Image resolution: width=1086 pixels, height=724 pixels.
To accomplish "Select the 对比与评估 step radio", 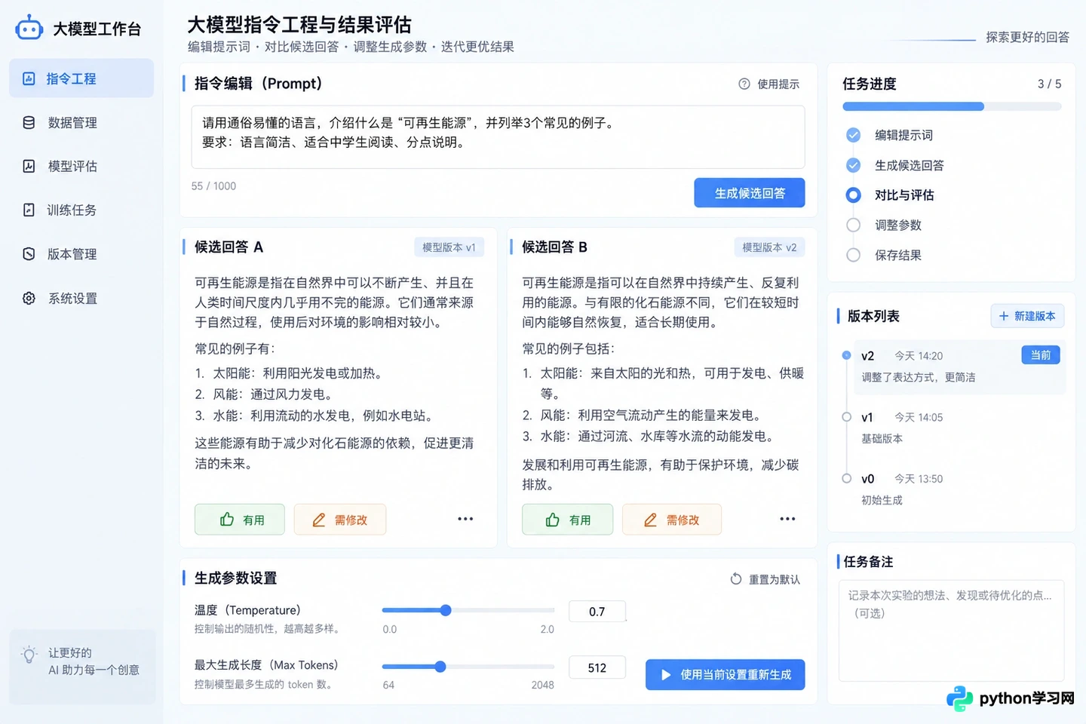I will tap(853, 195).
